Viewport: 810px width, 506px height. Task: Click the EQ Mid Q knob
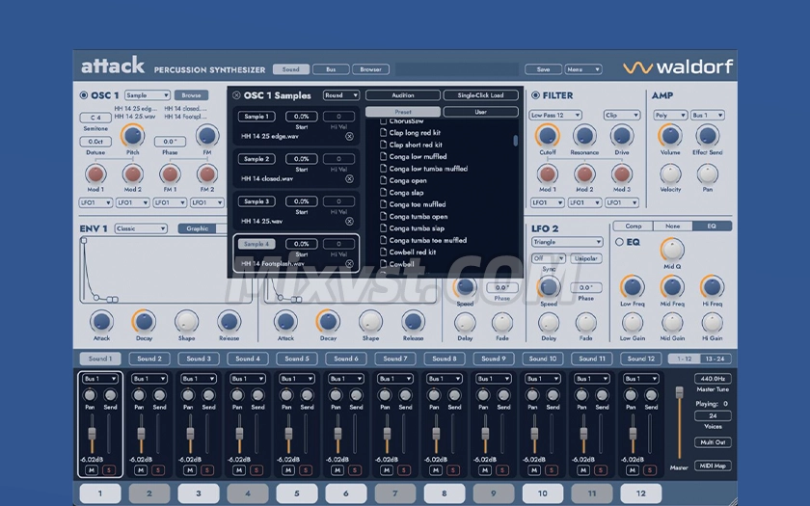672,250
